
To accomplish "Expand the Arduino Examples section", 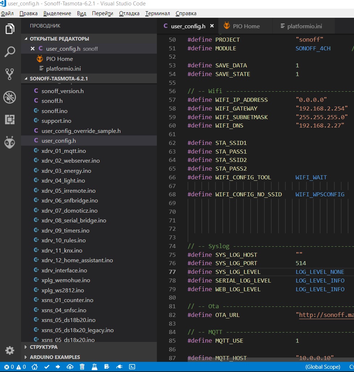I will point(26,357).
